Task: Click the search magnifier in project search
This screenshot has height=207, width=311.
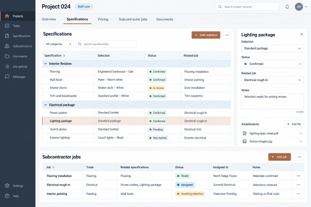Action: [x=220, y=7]
